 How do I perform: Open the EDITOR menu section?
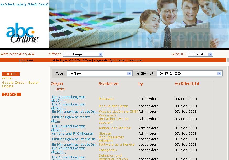point(11,74)
